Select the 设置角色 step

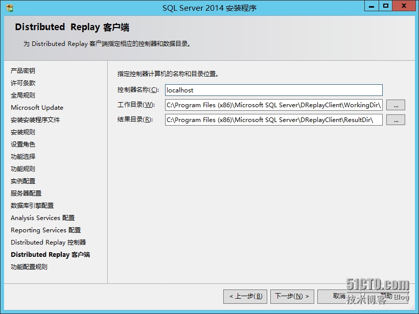tap(23, 144)
